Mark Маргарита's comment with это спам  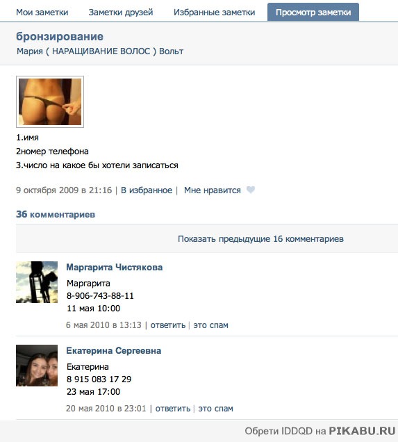[210, 325]
